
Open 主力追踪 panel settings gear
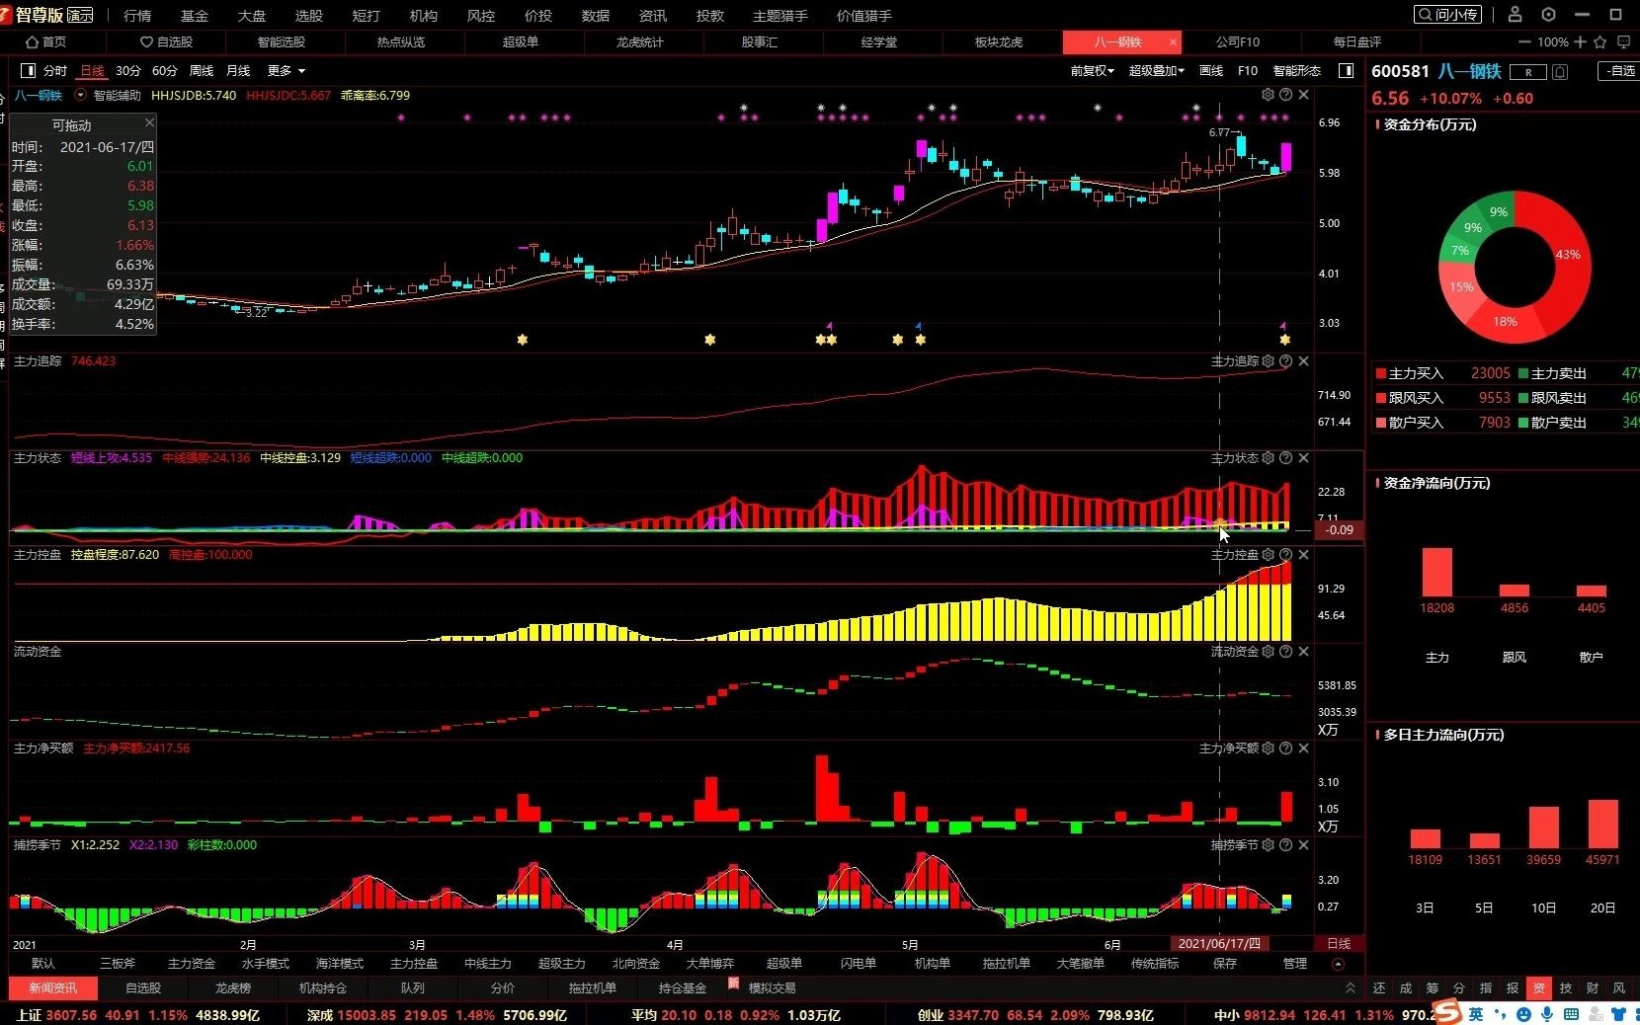point(1268,361)
